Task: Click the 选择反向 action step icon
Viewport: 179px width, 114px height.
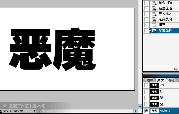Action: click(154, 19)
